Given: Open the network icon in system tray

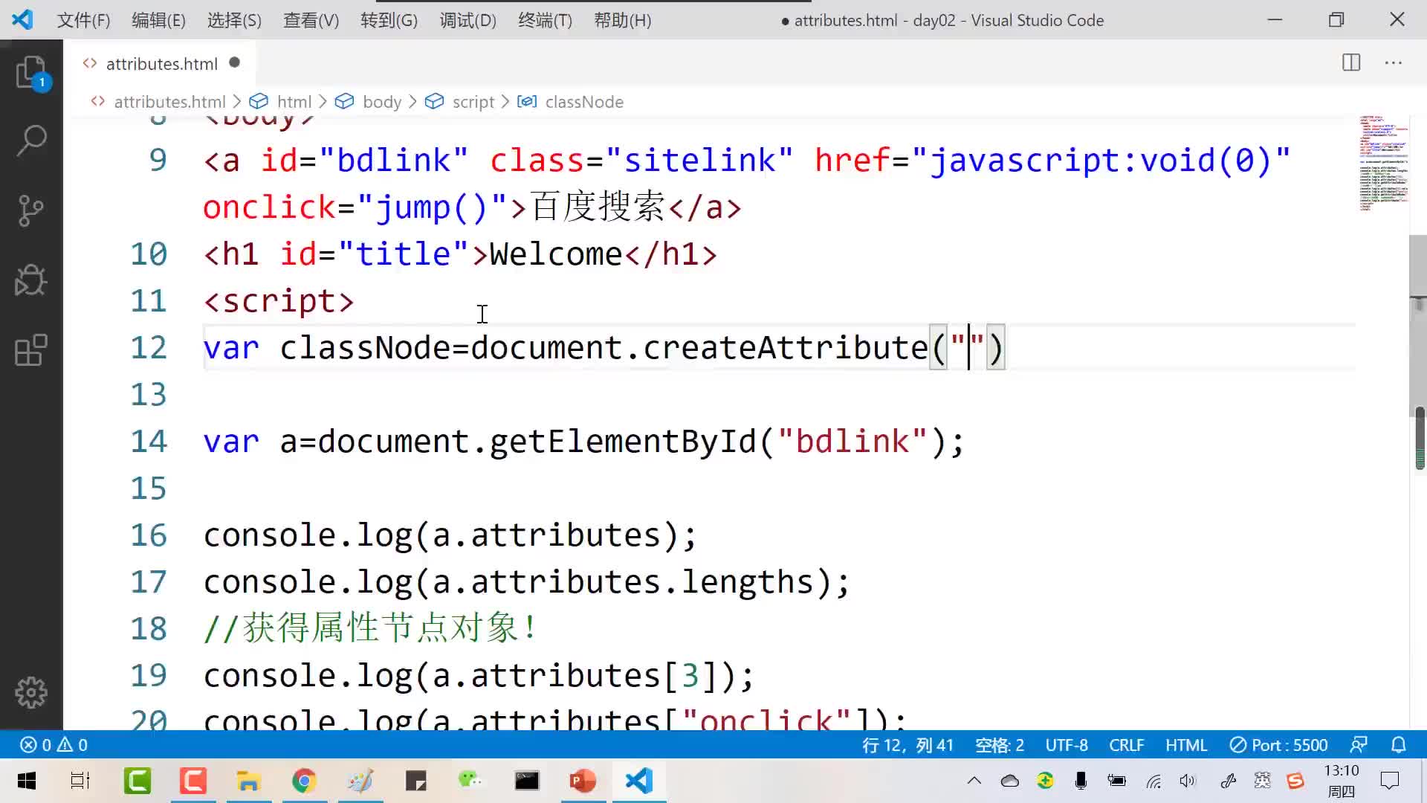Looking at the screenshot, I should (x=1153, y=781).
